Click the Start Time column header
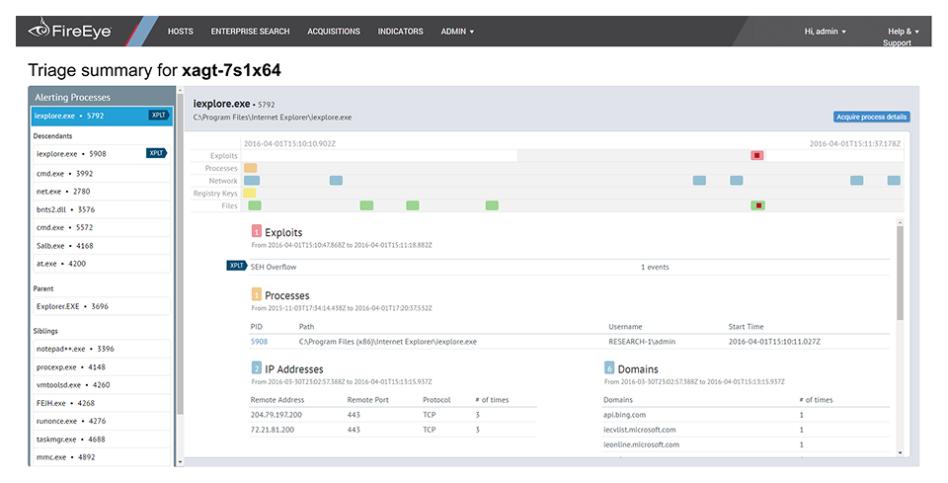The width and height of the screenshot is (948, 483). coord(747,326)
